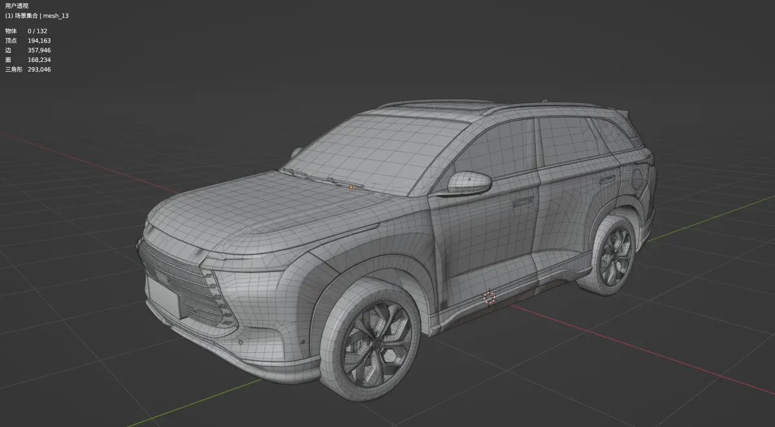775x427 pixels.
Task: Click the orange origin dot at the windshield base
Action: point(351,188)
